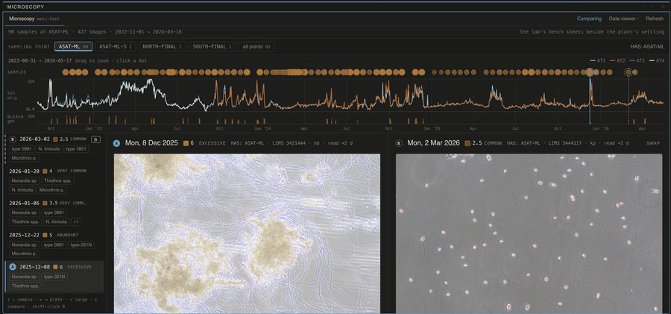
Task: Click the SVI line chart area
Action: (350, 96)
